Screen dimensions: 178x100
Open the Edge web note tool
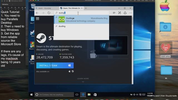click(x=120, y=13)
